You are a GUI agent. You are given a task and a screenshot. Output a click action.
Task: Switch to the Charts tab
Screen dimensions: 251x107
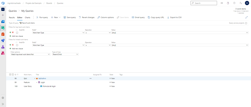coord(27,17)
